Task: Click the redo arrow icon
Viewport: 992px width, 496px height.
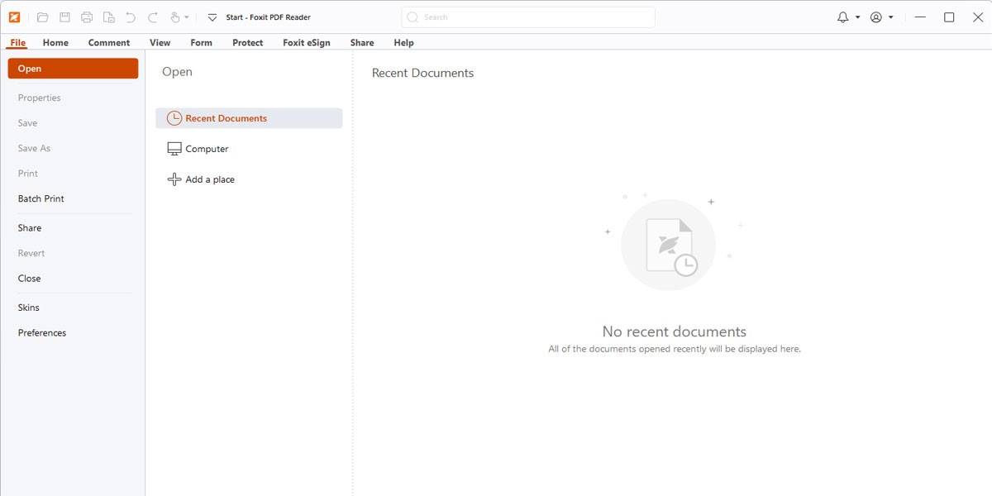Action: coord(152,17)
